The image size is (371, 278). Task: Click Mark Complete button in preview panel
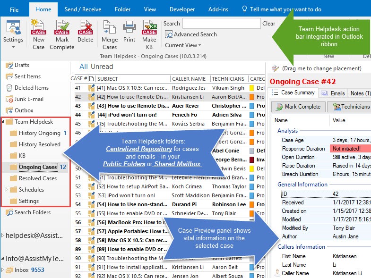(x=299, y=107)
